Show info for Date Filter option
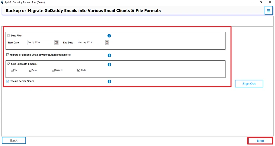This screenshot has height=146, width=275. point(109,36)
